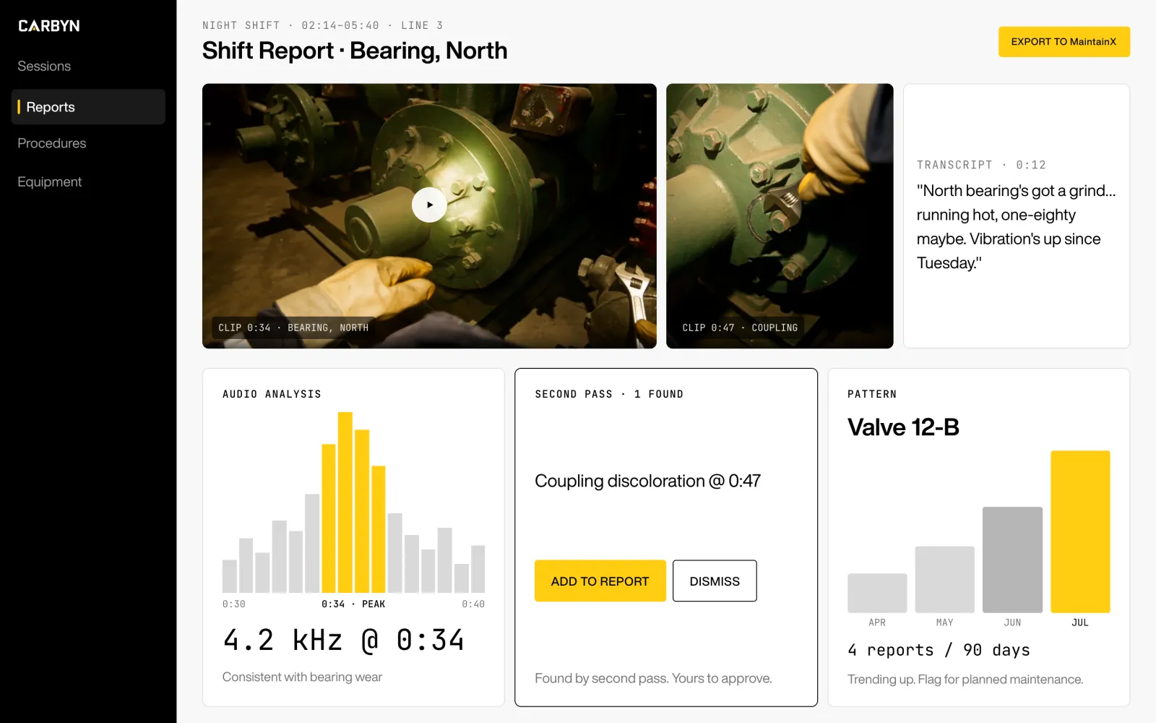Click the tallest yellow peak audio bar
The image size is (1156, 723).
tap(345, 502)
